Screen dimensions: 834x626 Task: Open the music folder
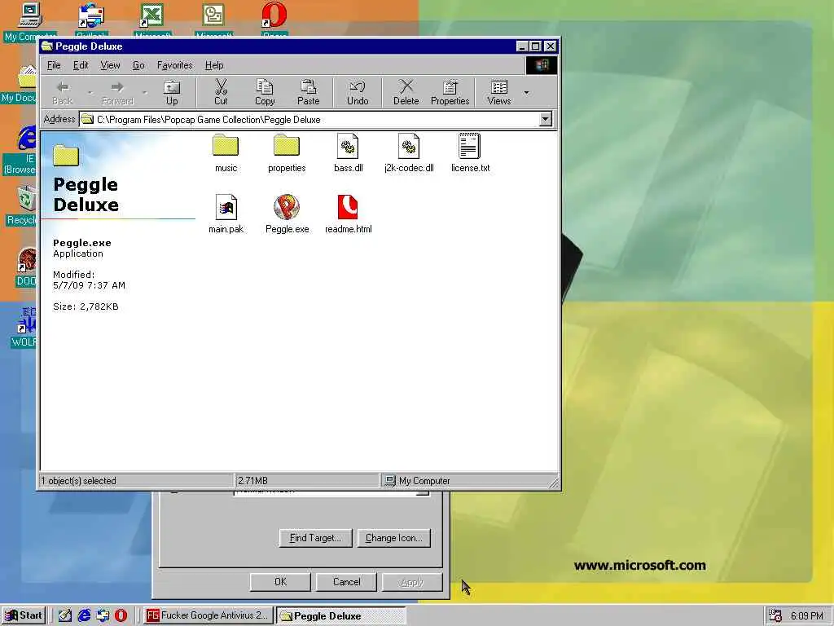[x=226, y=153]
